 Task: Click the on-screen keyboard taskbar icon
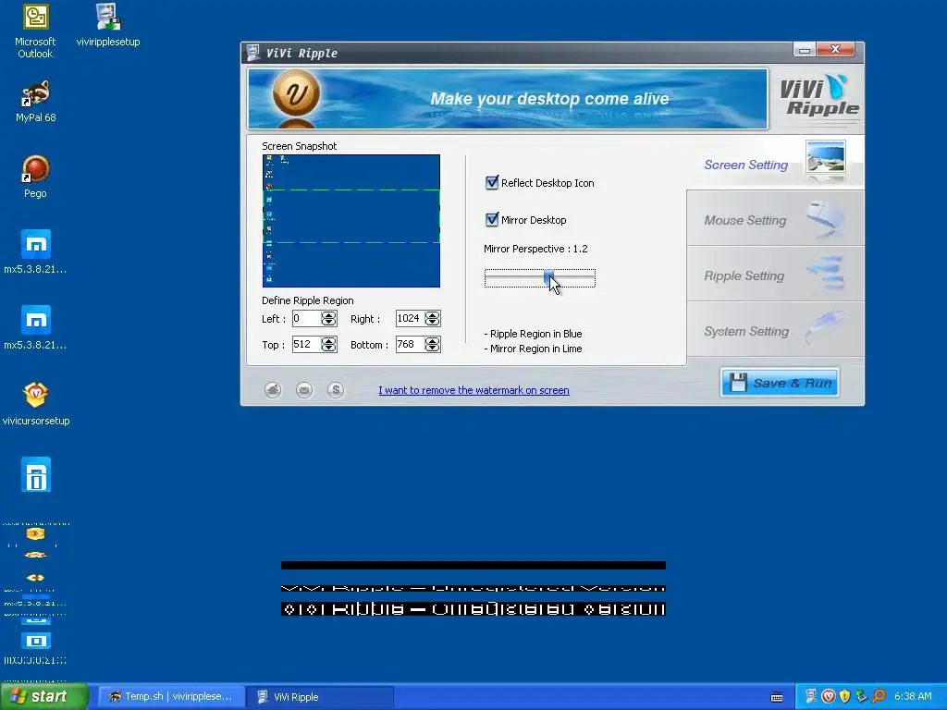777,697
